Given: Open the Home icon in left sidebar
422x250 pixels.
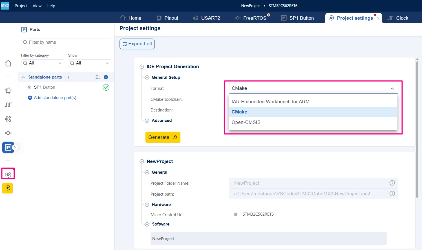Looking at the screenshot, I should tap(8, 63).
